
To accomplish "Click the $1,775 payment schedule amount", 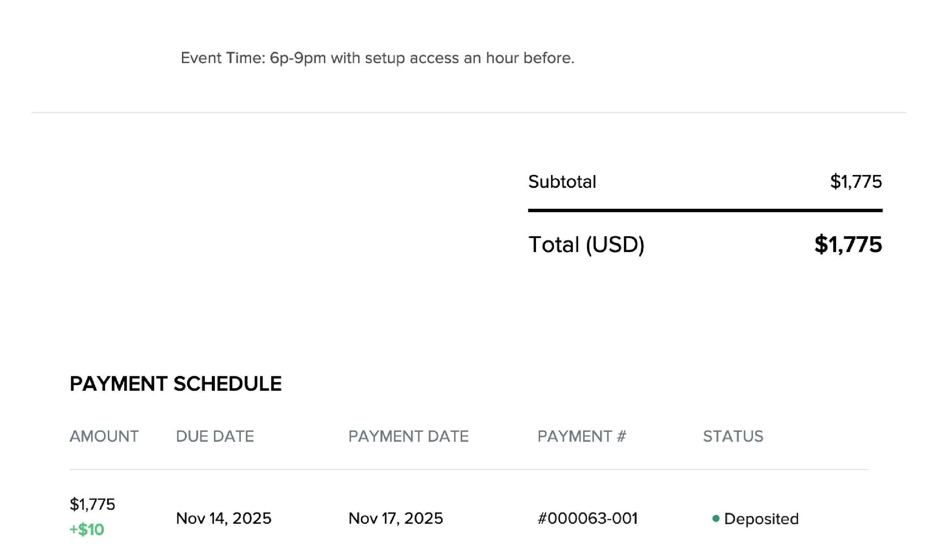I will point(92,504).
